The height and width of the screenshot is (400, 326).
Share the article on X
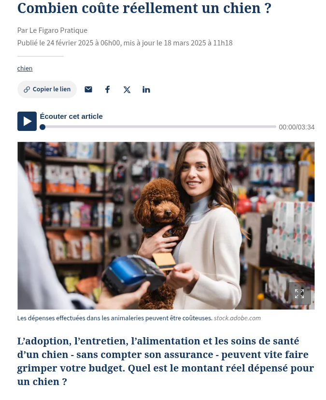pyautogui.click(x=127, y=89)
